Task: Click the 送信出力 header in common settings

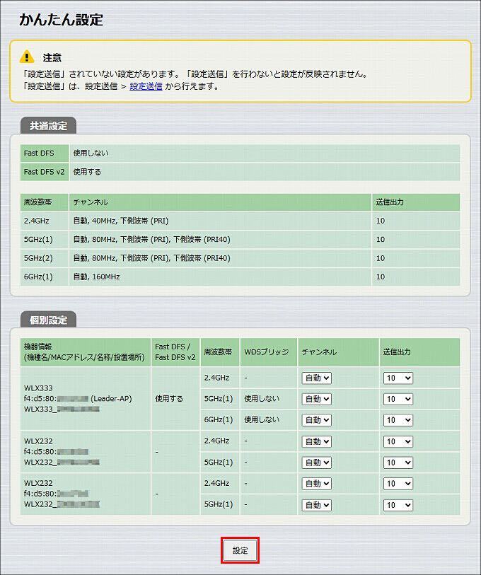Action: click(x=416, y=202)
